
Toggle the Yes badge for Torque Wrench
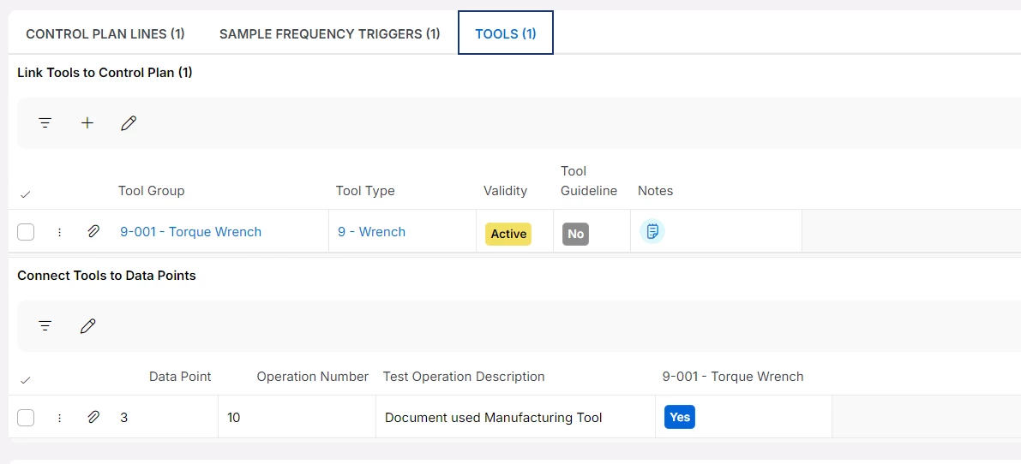pos(680,418)
